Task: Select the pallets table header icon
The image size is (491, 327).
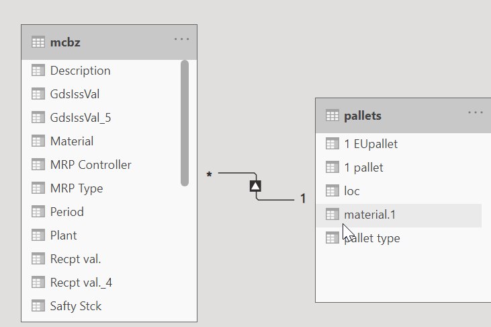Action: 332,116
